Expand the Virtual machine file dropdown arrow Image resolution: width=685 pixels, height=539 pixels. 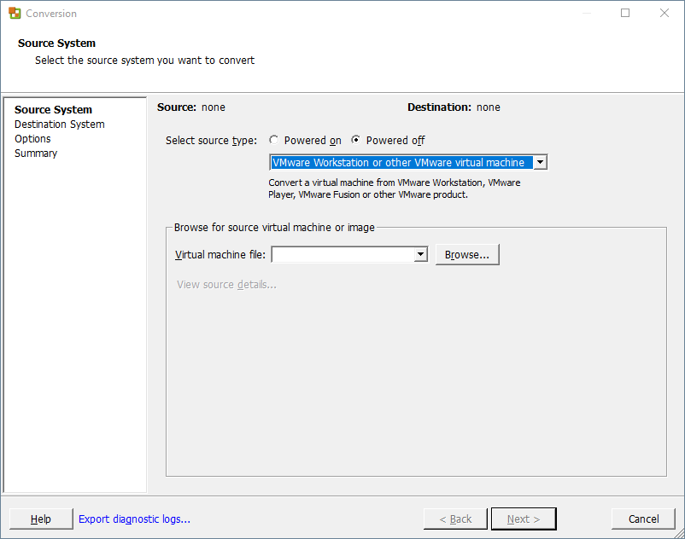point(420,254)
